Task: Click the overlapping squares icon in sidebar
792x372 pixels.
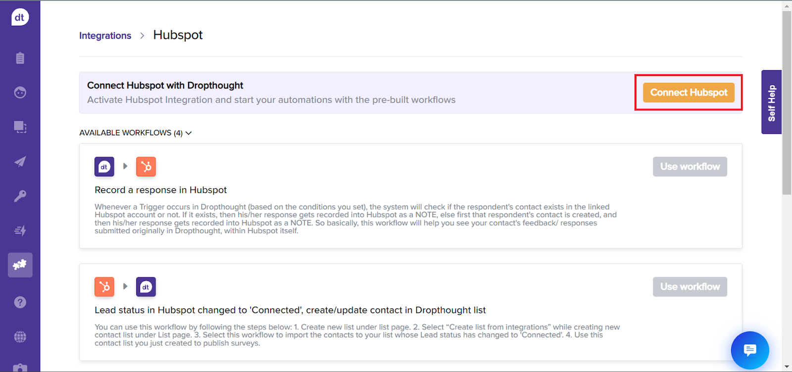Action: [20, 127]
